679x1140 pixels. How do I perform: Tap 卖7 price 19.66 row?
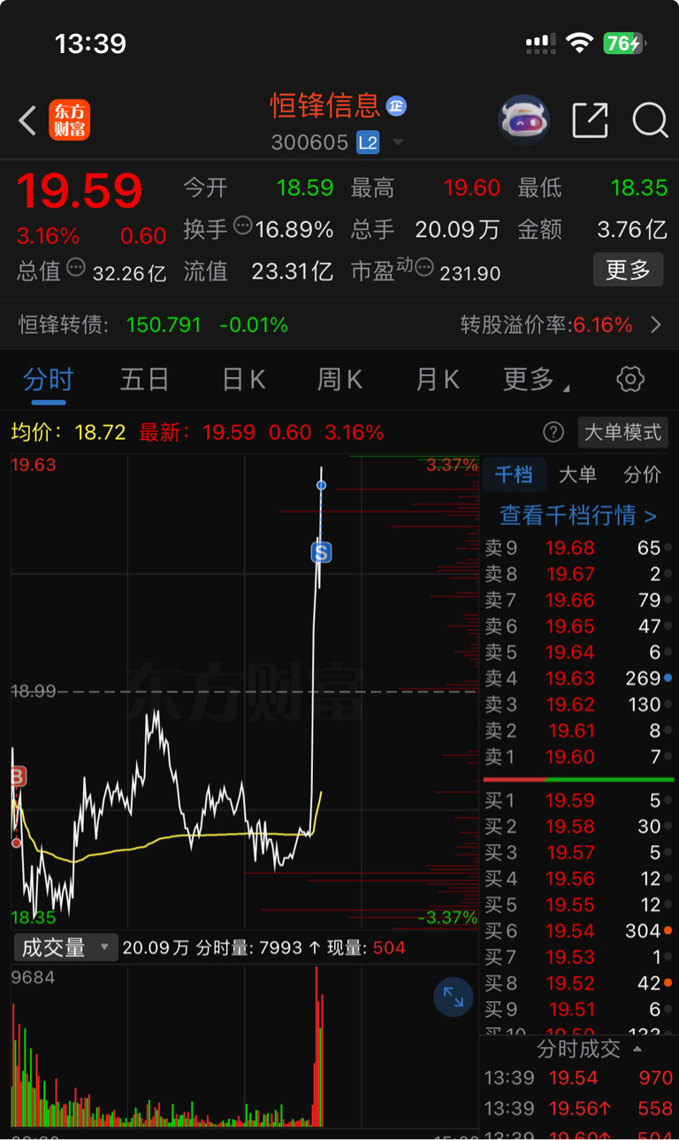(579, 600)
